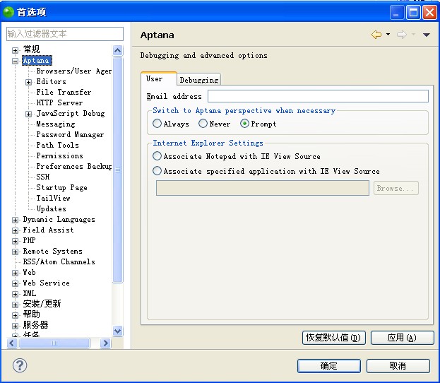440x383 pixels.
Task: Click the green Aptana icon in title bar
Action: pos(8,12)
